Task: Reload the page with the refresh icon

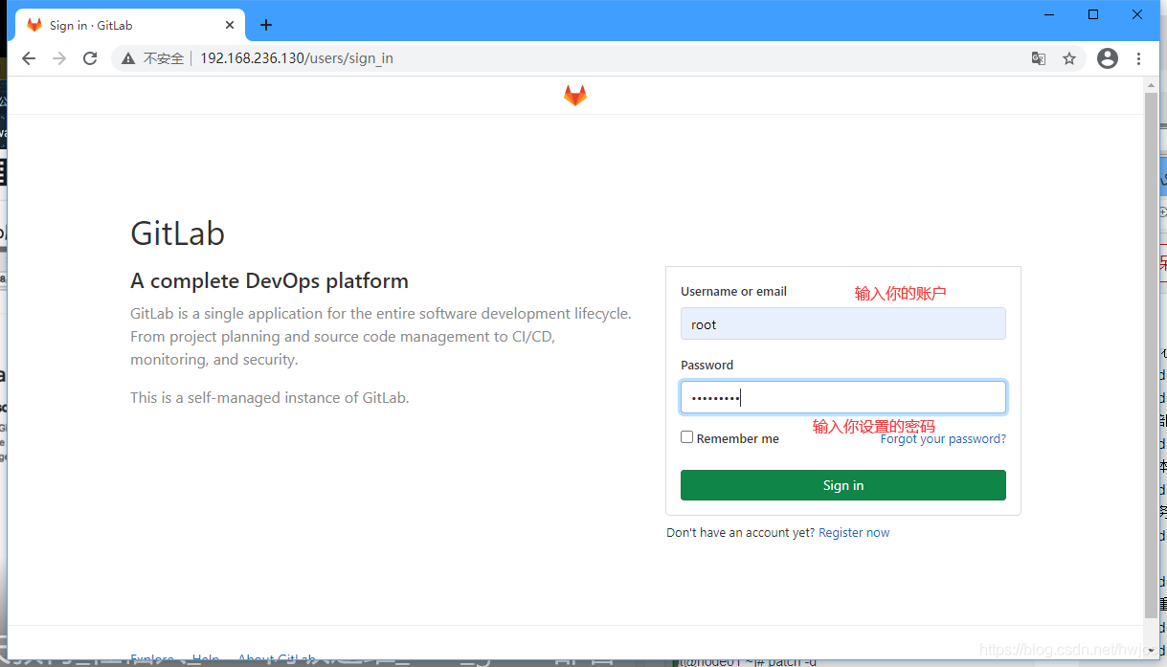Action: coord(90,58)
